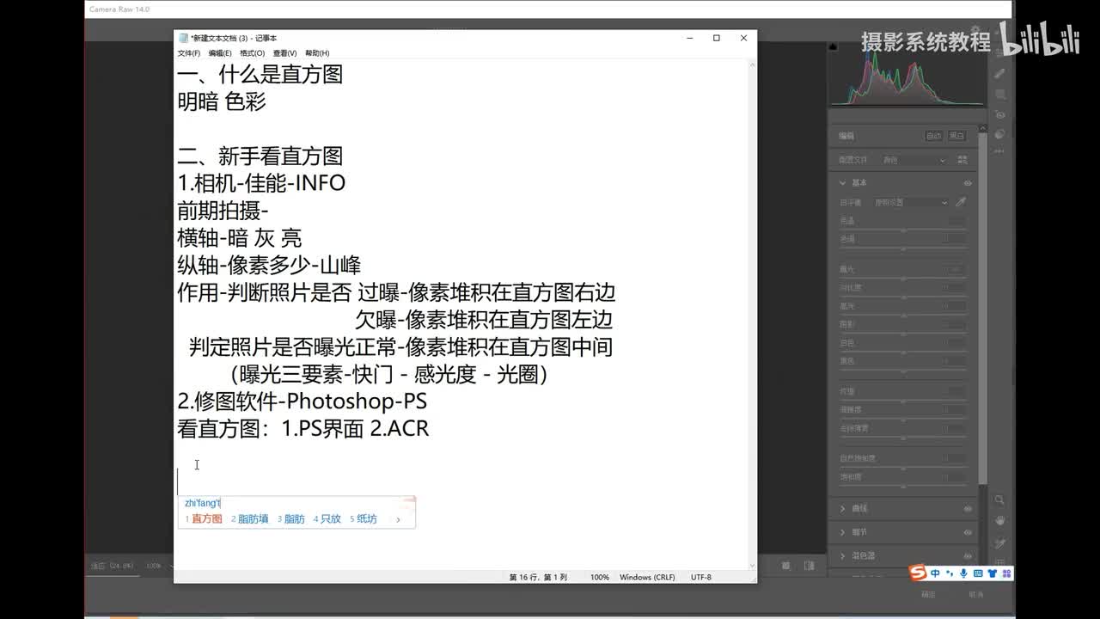
Task: Toggle grid overlay icon in Camera Raw
Action: click(x=1000, y=561)
